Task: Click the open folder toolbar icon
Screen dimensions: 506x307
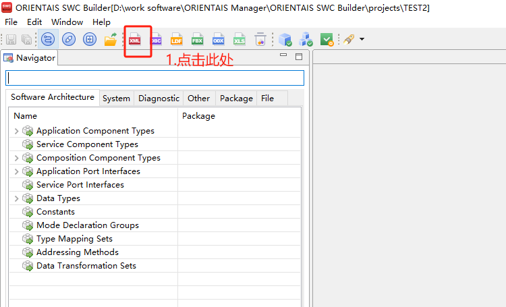Action: pos(110,40)
